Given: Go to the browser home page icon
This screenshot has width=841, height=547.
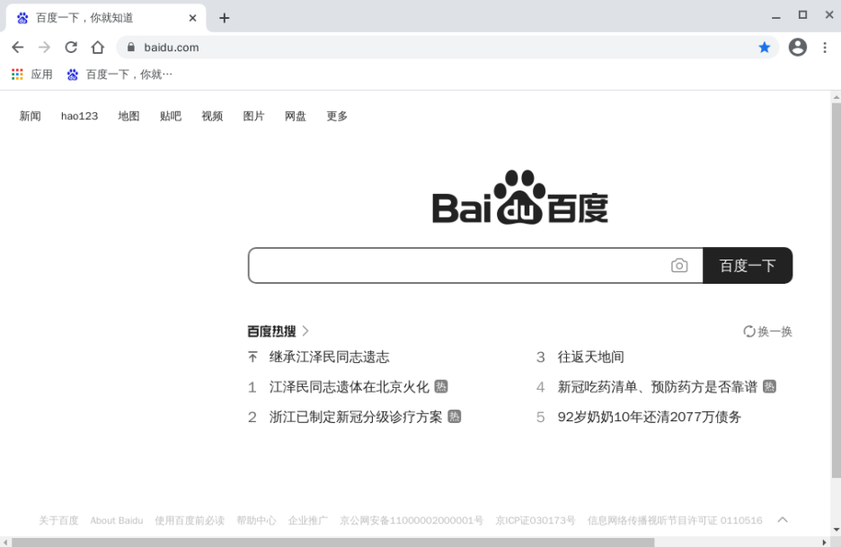Looking at the screenshot, I should 98,48.
